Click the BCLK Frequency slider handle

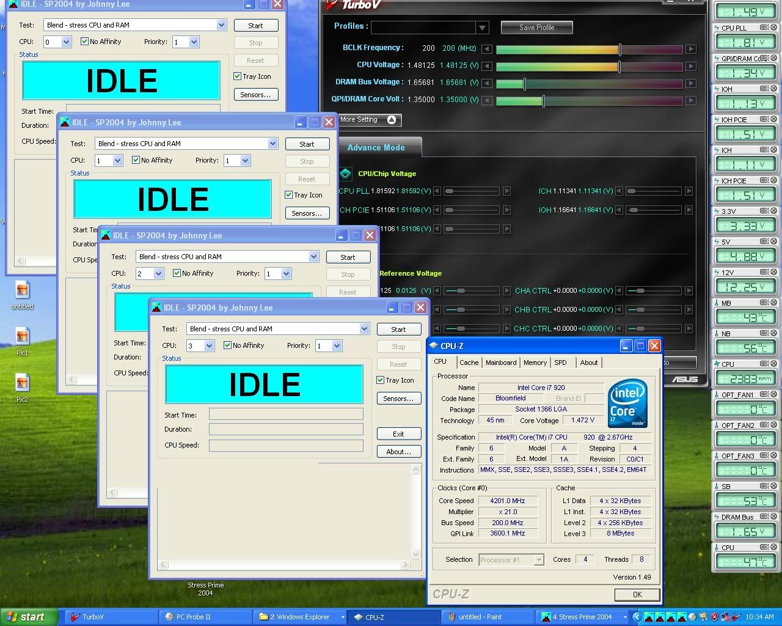coord(620,49)
